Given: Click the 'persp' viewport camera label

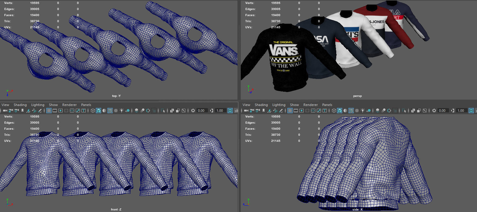Looking at the screenshot, I should click(x=358, y=96).
